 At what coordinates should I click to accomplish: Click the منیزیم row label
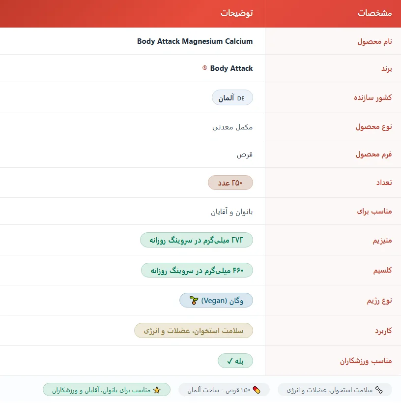coord(382,240)
